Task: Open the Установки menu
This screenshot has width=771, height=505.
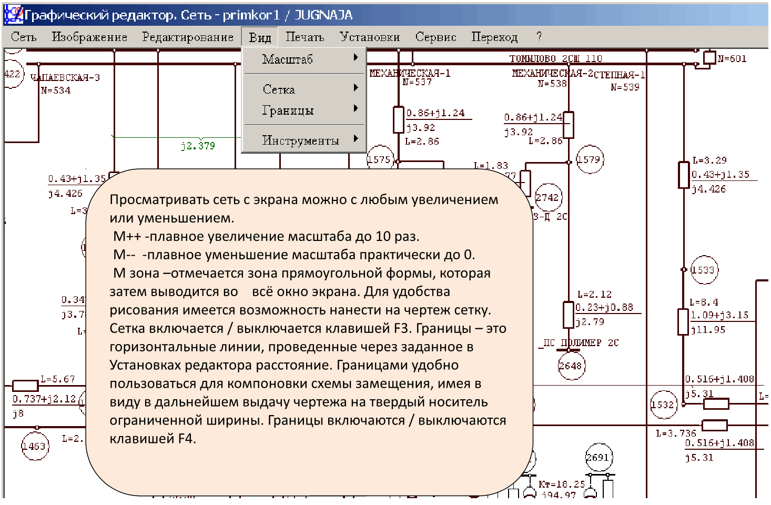Action: click(370, 37)
